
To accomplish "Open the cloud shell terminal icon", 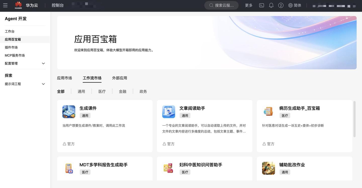I will (261, 5).
